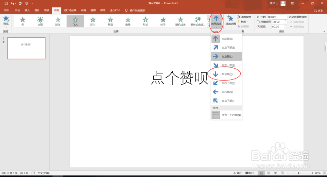Select the 擦除 animation effect
327x177 pixels.
click(128, 21)
